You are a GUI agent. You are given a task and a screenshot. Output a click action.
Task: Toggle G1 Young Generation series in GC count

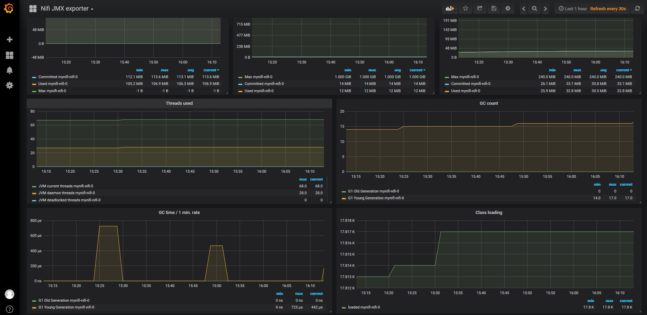[x=376, y=198]
